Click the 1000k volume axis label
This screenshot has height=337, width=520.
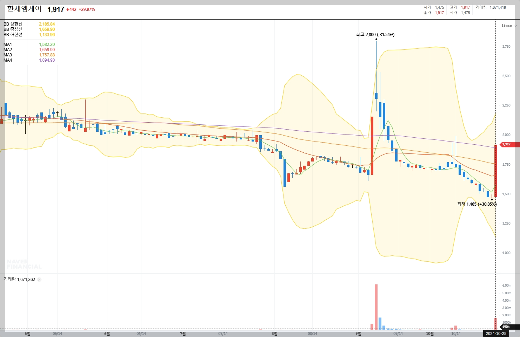[x=507, y=323]
